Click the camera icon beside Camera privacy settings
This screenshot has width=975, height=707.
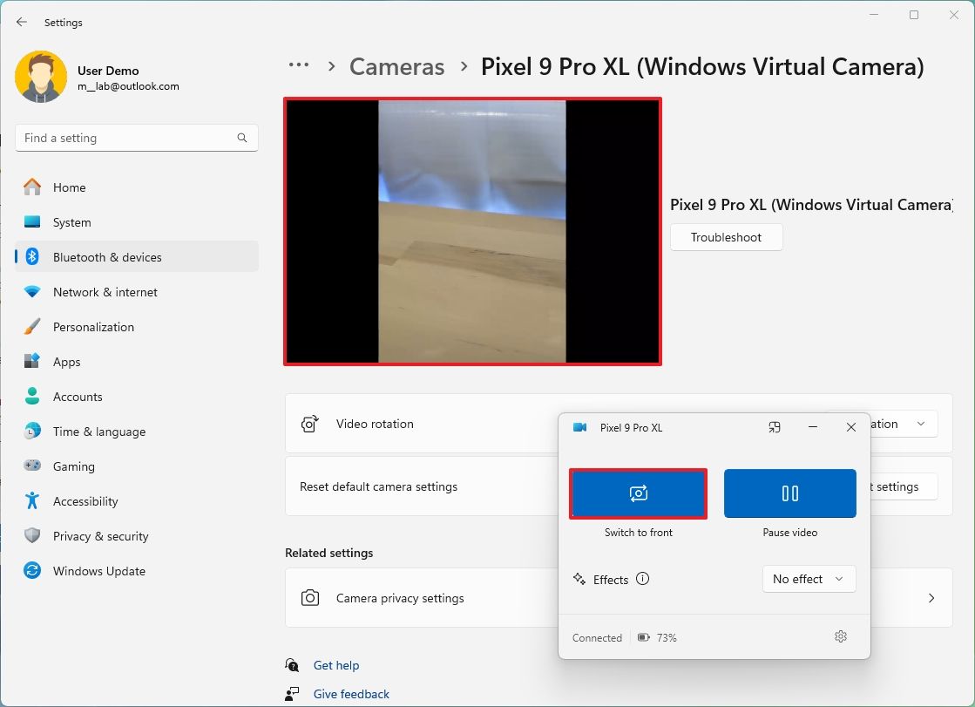pyautogui.click(x=310, y=598)
